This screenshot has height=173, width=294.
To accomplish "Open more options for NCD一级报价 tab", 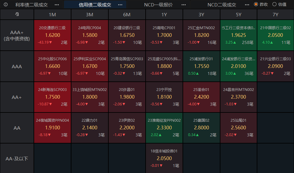I will coord(184,5).
